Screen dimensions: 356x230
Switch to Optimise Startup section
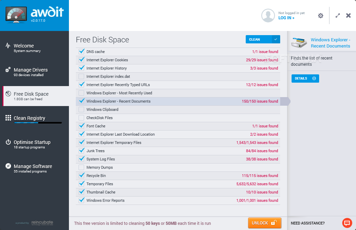point(34,144)
